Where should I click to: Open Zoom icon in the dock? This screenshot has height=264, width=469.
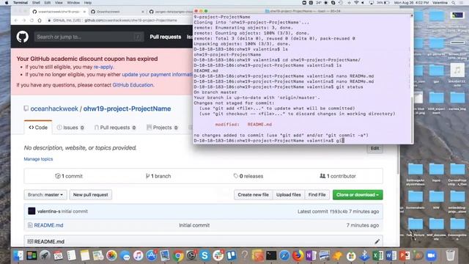pos(431,256)
